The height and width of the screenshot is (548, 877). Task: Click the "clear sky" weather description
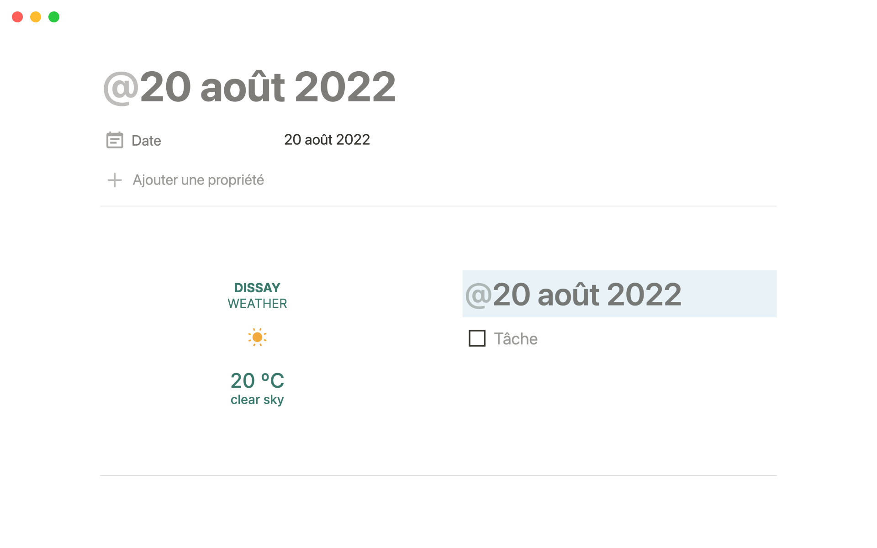pos(257,400)
